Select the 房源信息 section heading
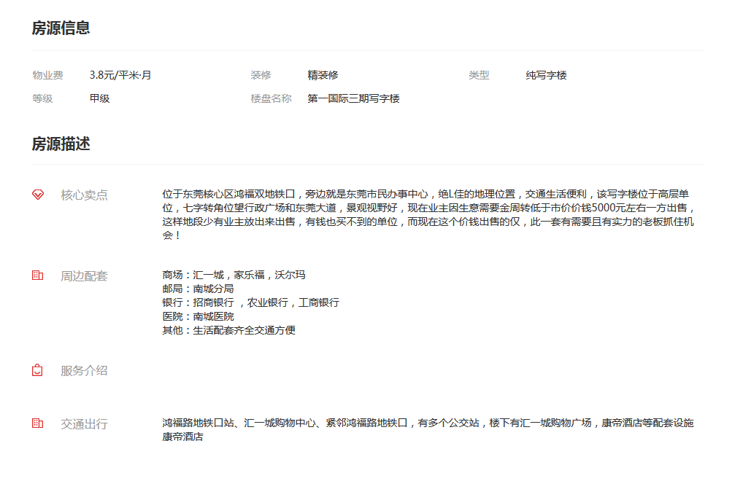This screenshot has height=481, width=732. (x=61, y=28)
